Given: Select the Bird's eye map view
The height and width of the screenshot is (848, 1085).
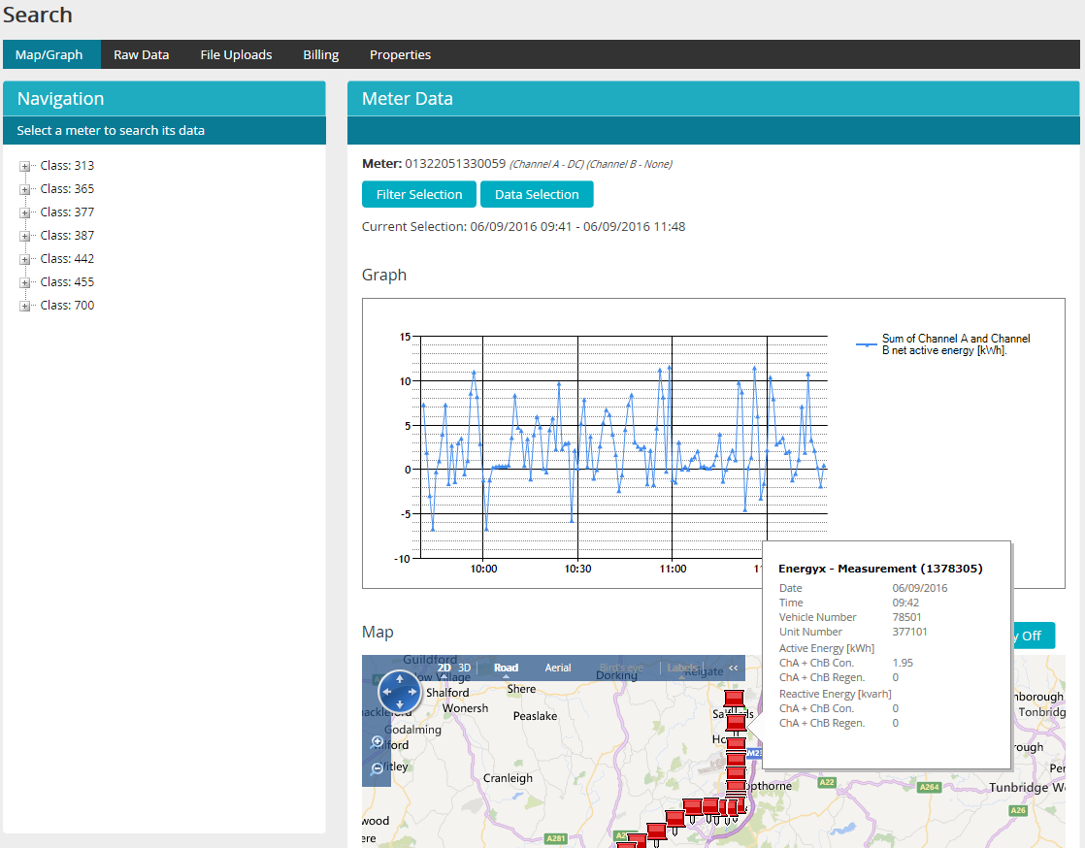Looking at the screenshot, I should 621,668.
